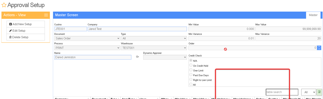Choose the Over Limit radio option
The image size is (323, 99).
point(191,70)
